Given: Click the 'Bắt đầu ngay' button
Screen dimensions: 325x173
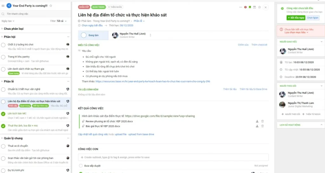Looking at the screenshot, I should point(295,18).
